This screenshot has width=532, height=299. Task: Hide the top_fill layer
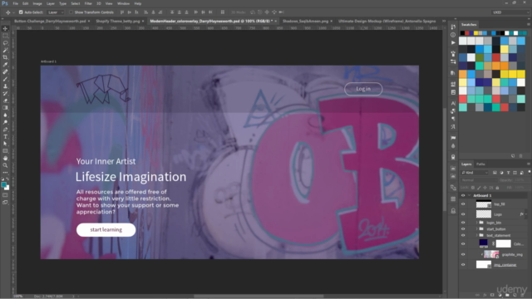(463, 204)
